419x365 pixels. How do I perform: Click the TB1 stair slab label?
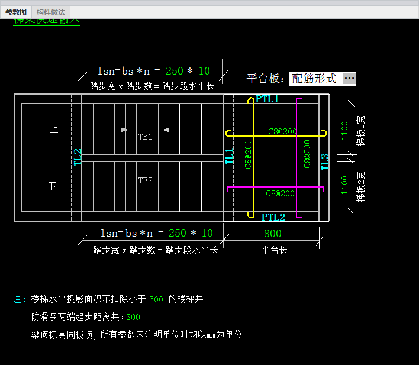145,137
